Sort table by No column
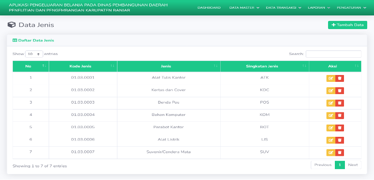Screen dimensions: 374x180 tap(31, 66)
